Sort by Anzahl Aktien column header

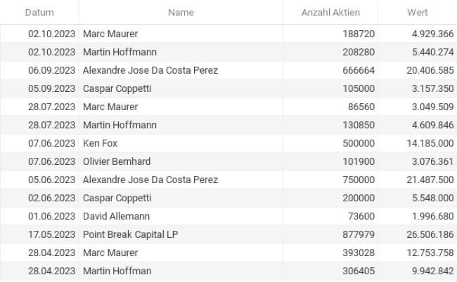[x=330, y=13]
